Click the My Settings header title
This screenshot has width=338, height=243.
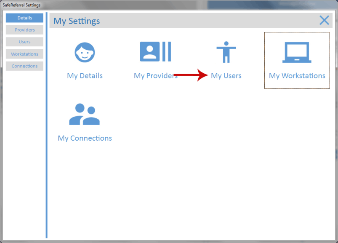[77, 21]
